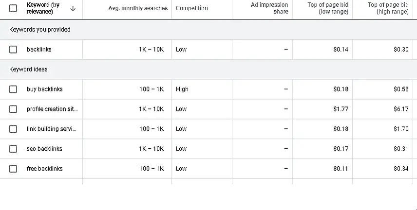Sort by Top of page bid (low range)
This screenshot has width=417, height=210.
(x=327, y=8)
